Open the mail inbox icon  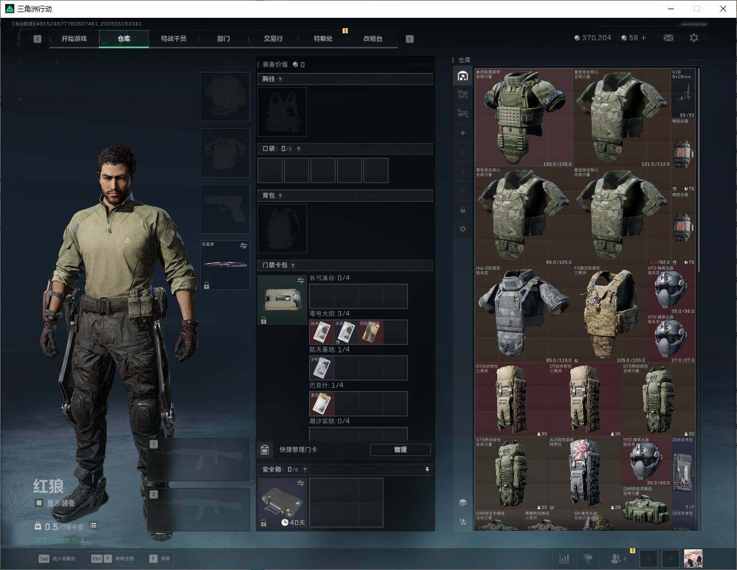669,38
